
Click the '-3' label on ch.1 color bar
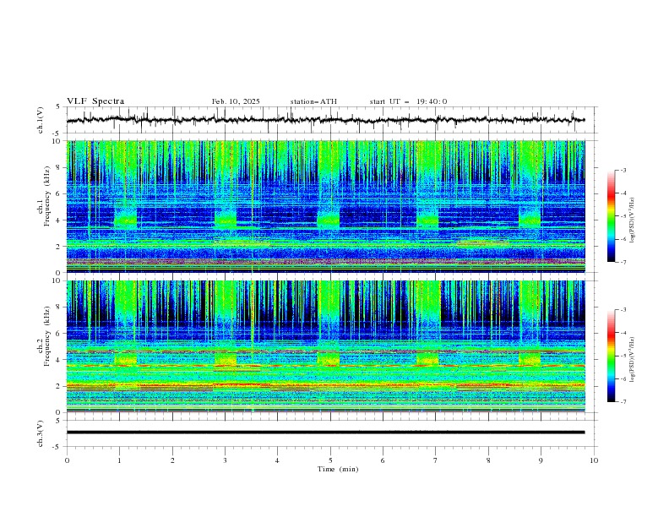pos(623,170)
